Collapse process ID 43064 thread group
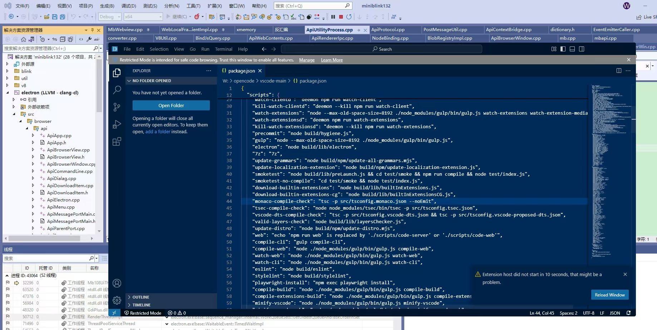 click(7, 275)
